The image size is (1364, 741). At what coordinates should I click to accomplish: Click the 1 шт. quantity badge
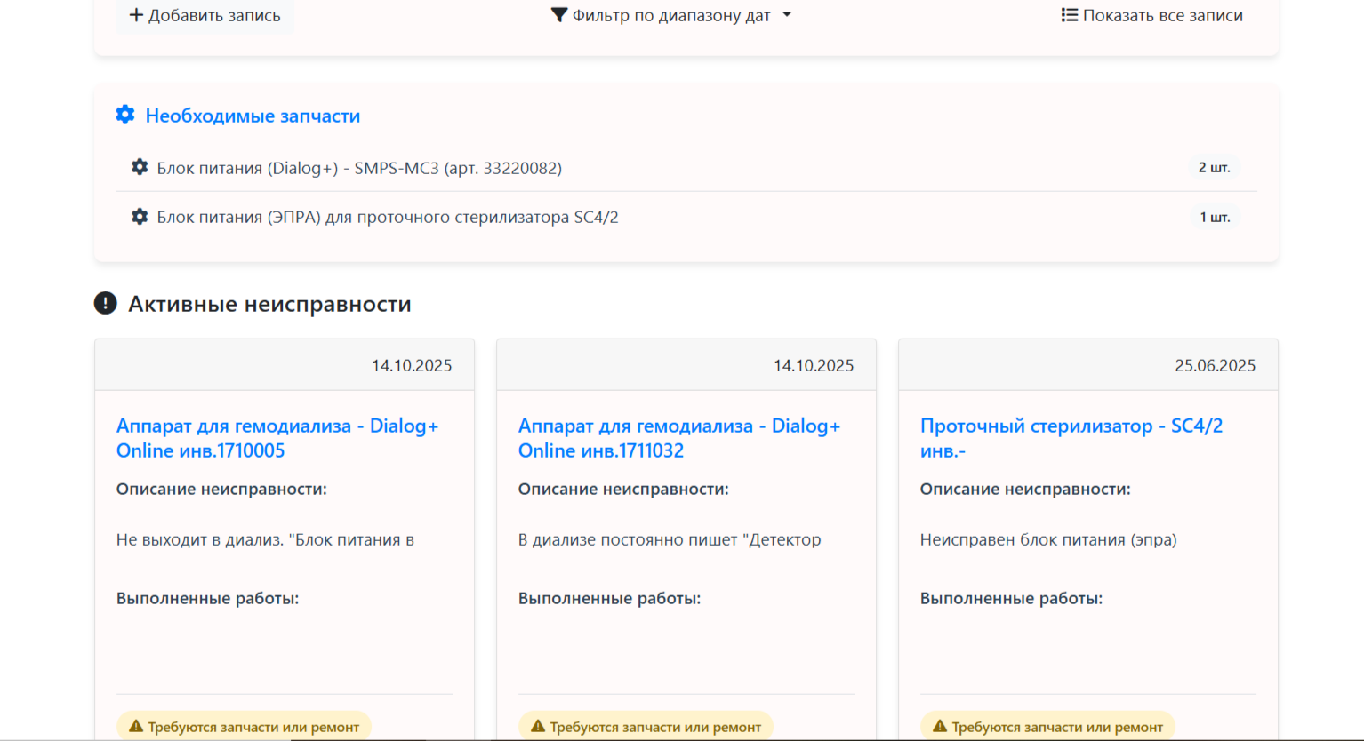point(1215,218)
